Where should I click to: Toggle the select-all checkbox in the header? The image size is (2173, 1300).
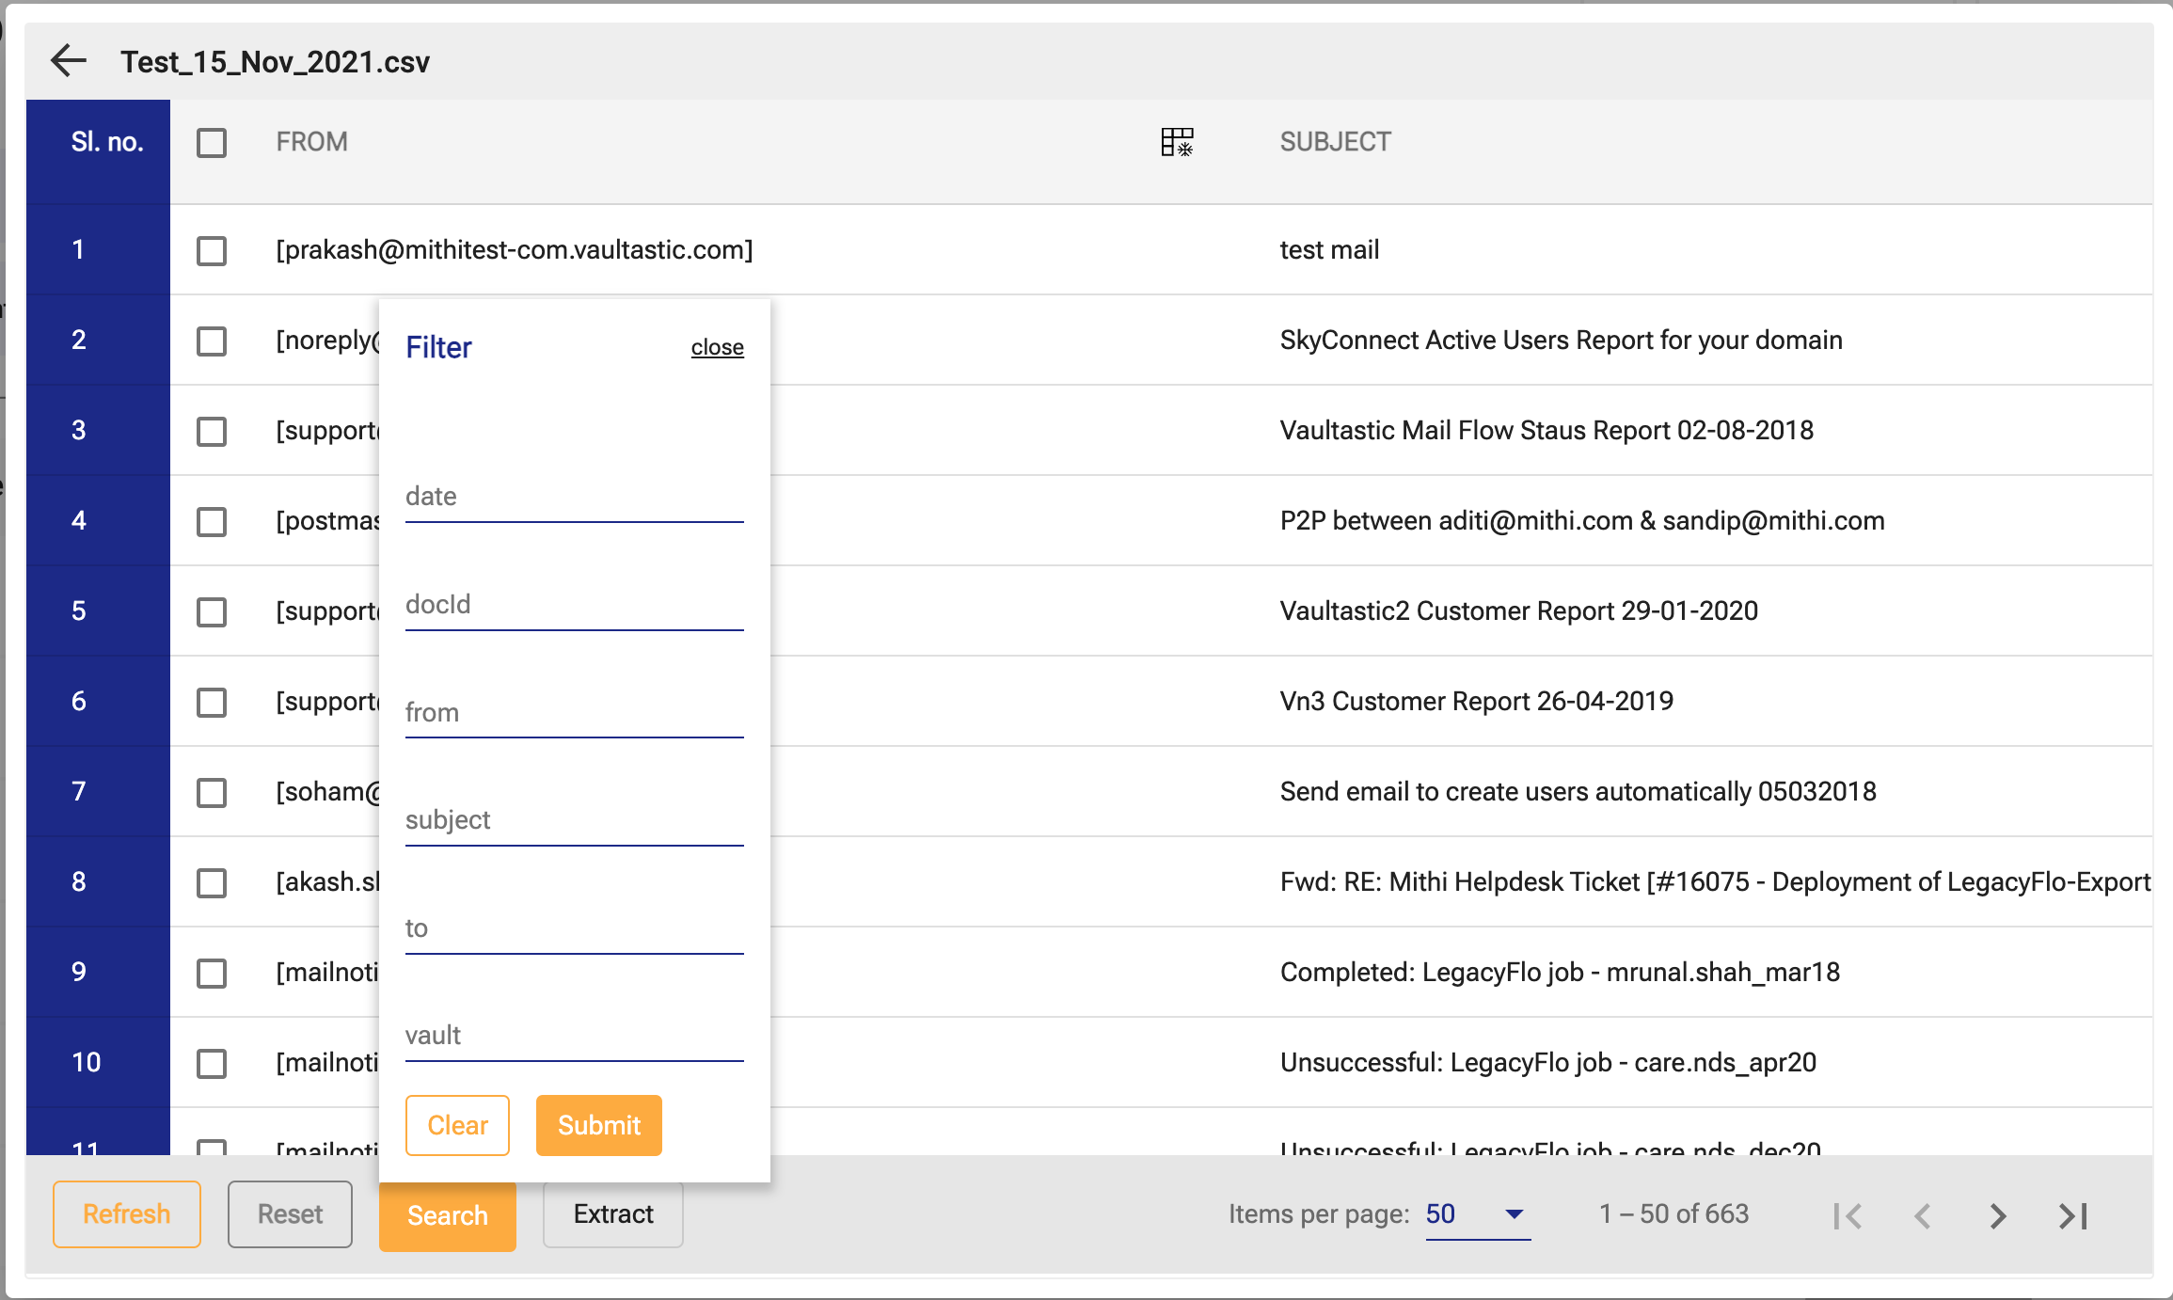click(212, 143)
